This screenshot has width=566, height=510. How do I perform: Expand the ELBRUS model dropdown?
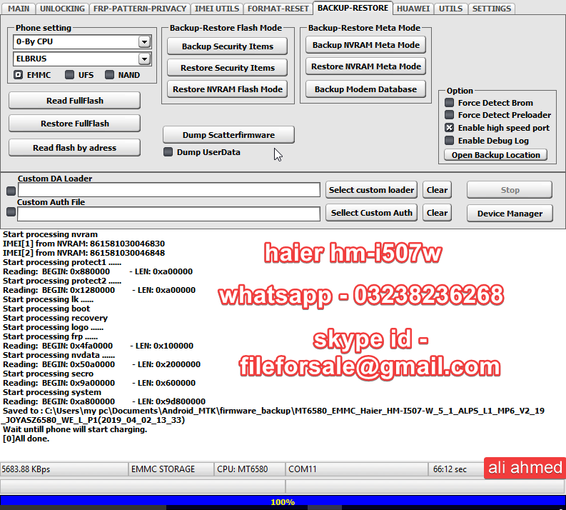pyautogui.click(x=144, y=59)
